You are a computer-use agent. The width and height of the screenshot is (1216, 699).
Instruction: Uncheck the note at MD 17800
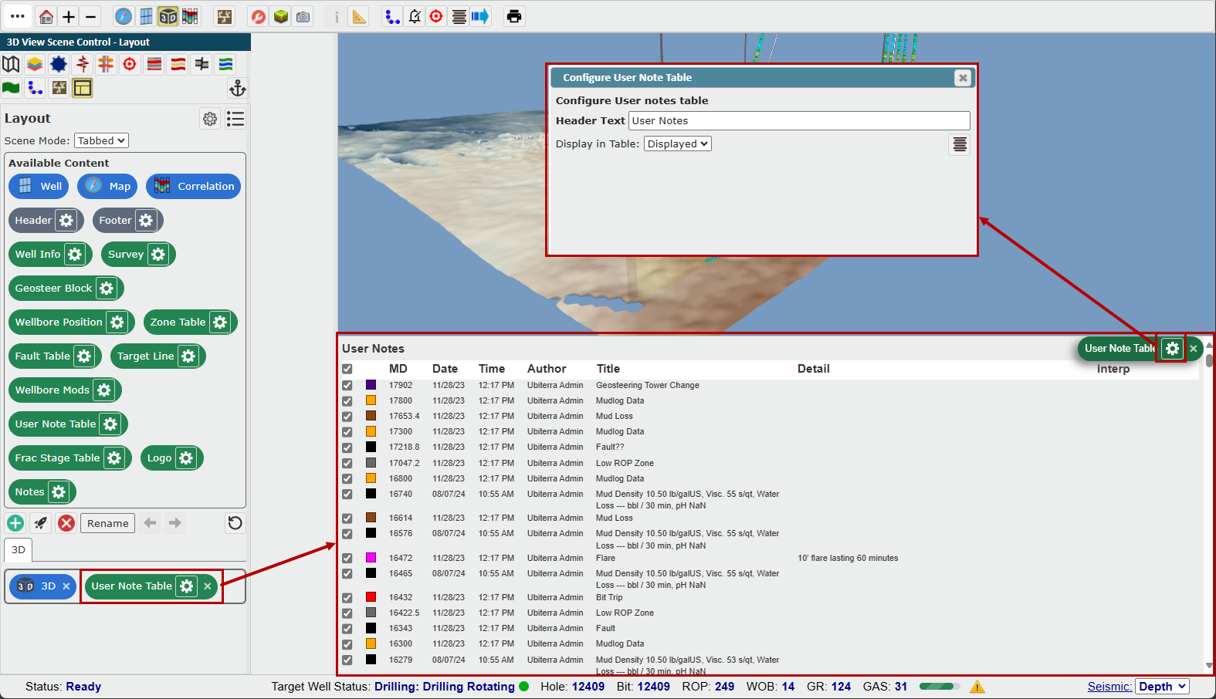(347, 401)
